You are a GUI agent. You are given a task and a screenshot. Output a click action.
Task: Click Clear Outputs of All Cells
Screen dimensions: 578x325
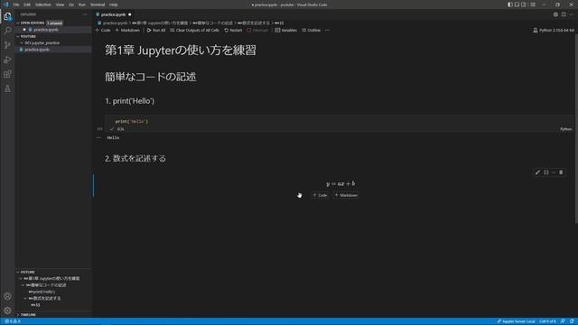point(195,30)
